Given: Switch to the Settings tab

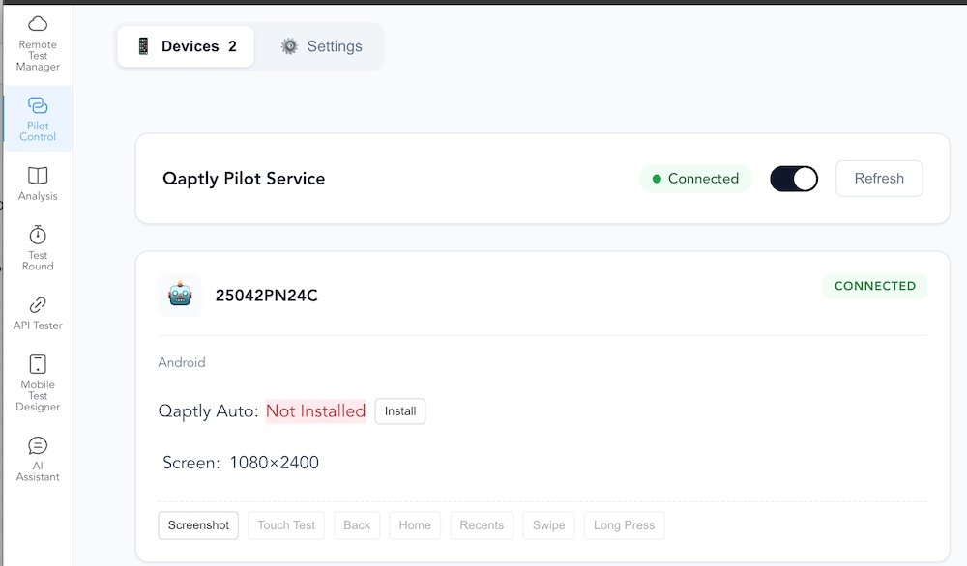Looking at the screenshot, I should pos(321,46).
